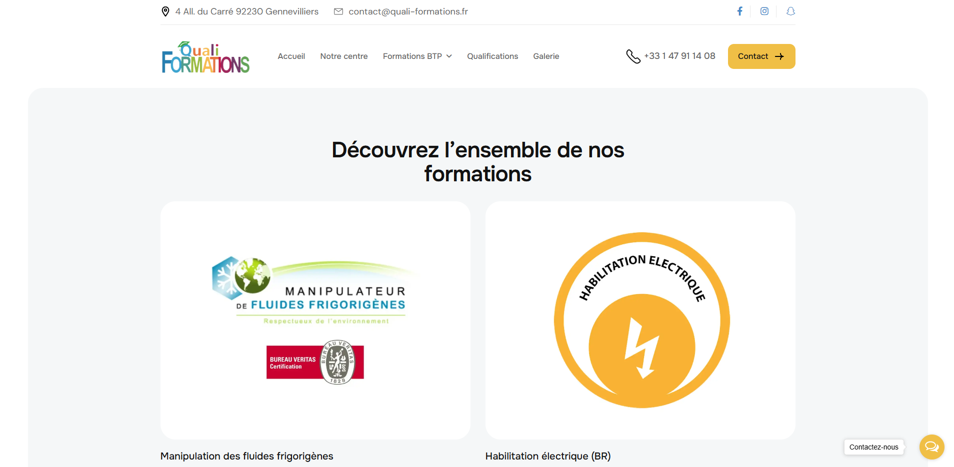Click the Découvrez l'ensemble de nos formations heading
Viewport: 954px width, 467px height.
tap(477, 162)
